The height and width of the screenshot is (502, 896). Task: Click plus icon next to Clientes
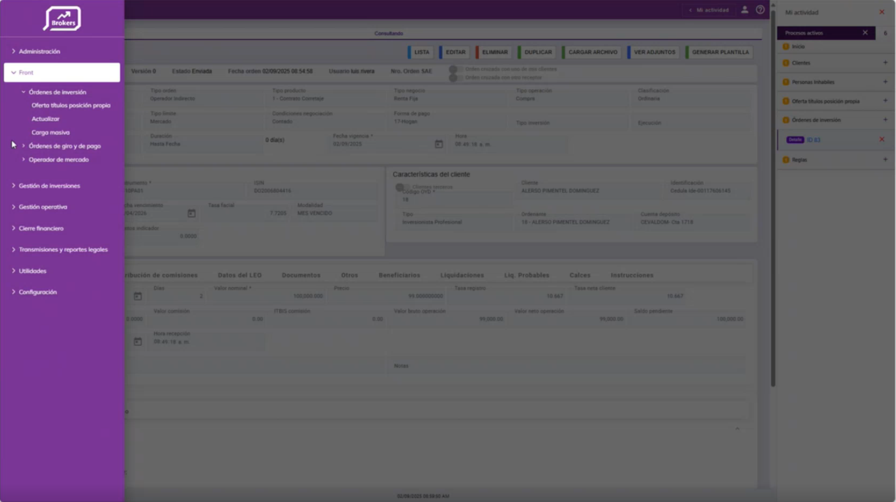885,63
